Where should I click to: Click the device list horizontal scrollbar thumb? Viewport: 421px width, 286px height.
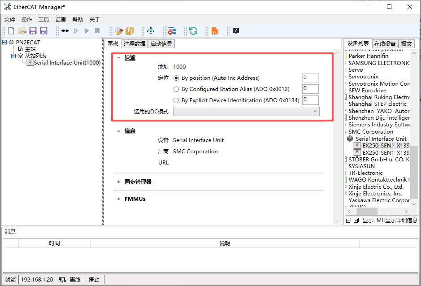click(367, 211)
